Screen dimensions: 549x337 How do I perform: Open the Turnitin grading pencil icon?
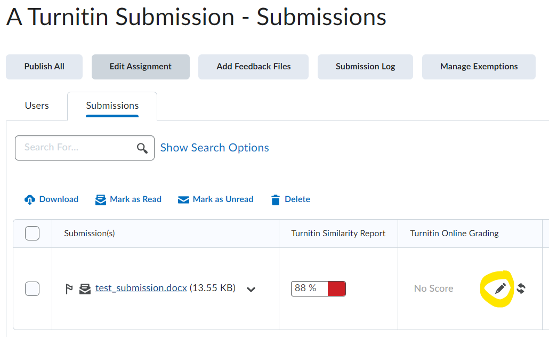pos(500,288)
